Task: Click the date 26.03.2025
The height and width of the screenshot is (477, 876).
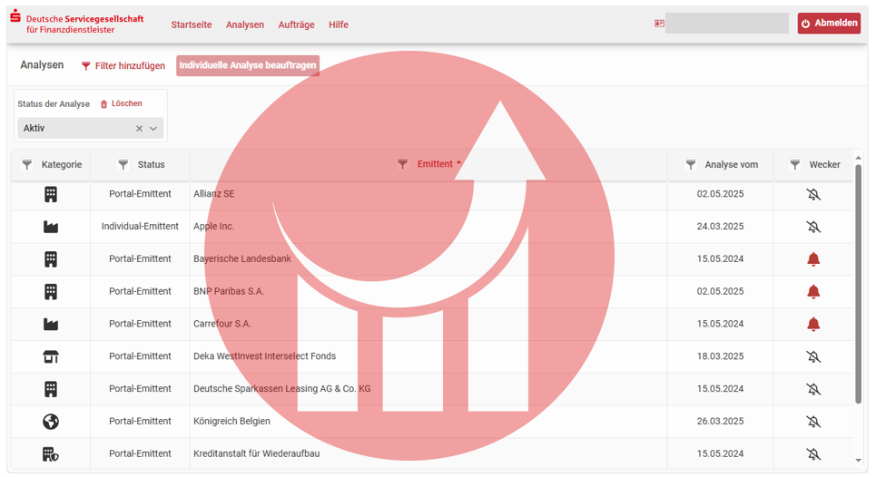Action: (x=720, y=421)
